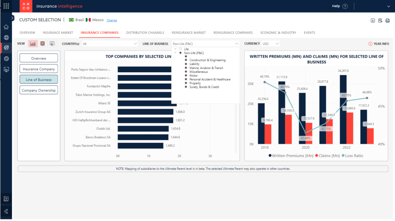Collapse the Non-Life (P&C) tree chevron

point(175,53)
